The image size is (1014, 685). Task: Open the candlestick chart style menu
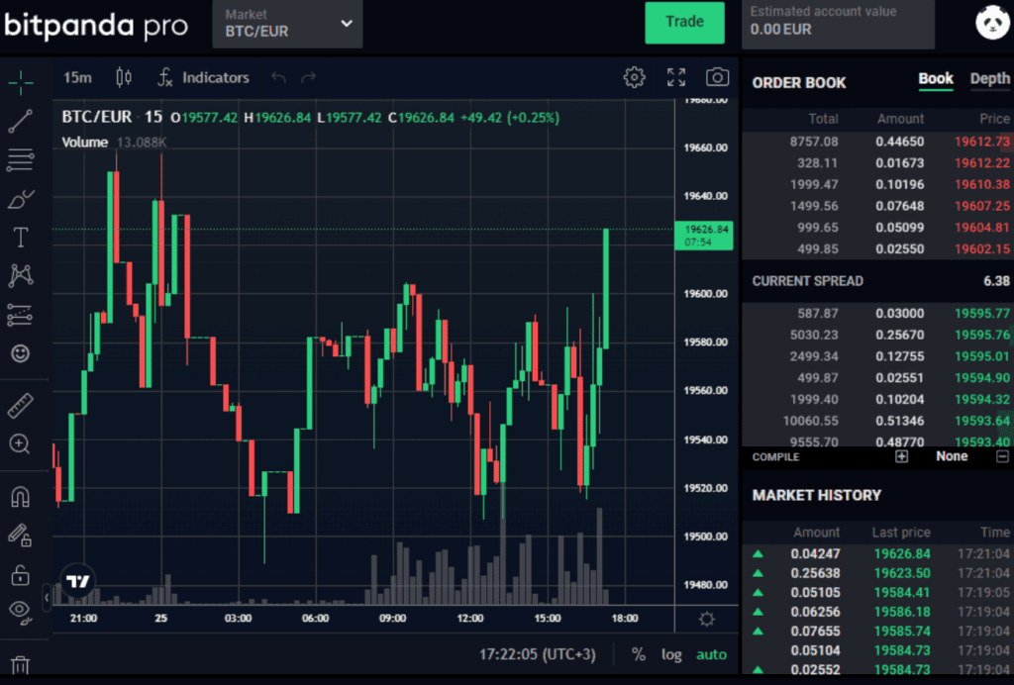pyautogui.click(x=124, y=77)
